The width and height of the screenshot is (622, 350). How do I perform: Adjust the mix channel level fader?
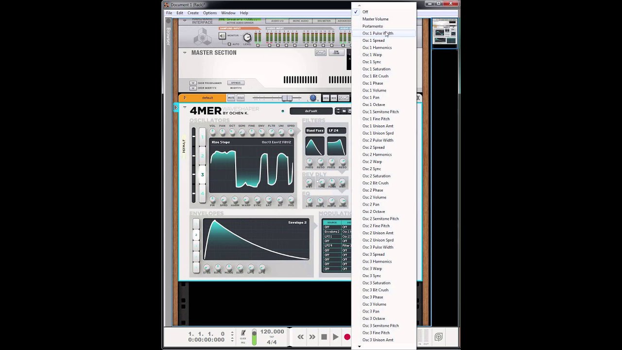[287, 98]
